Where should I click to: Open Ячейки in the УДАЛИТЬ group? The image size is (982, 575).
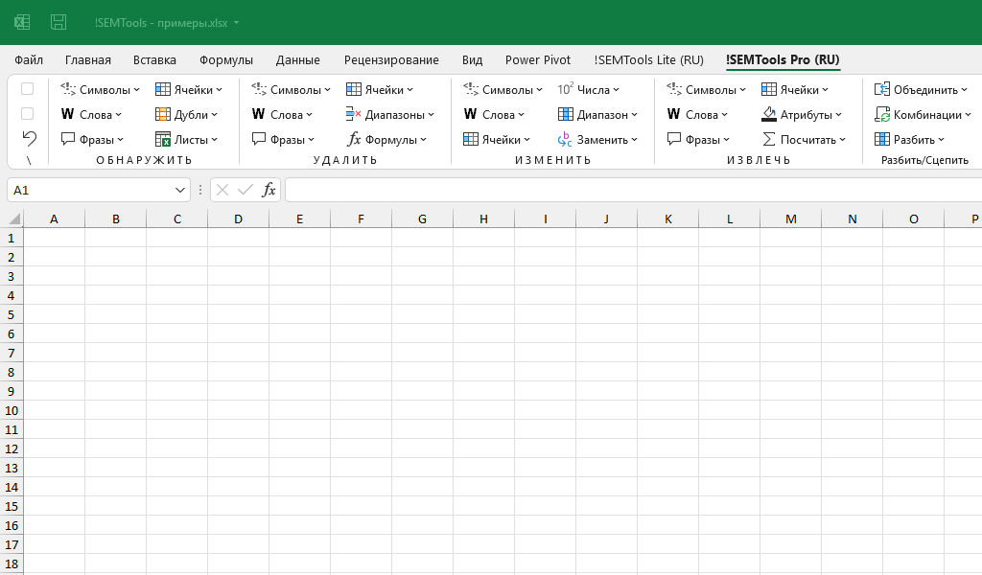point(380,89)
